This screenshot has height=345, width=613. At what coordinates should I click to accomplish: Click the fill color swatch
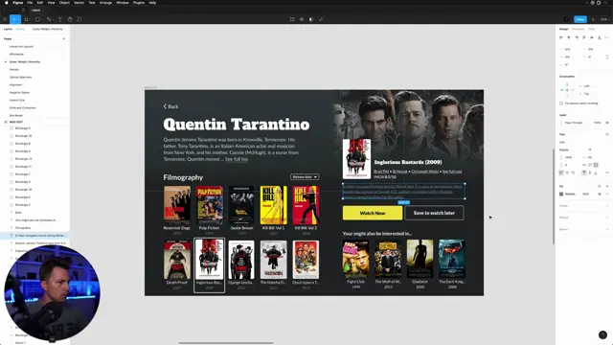(561, 194)
